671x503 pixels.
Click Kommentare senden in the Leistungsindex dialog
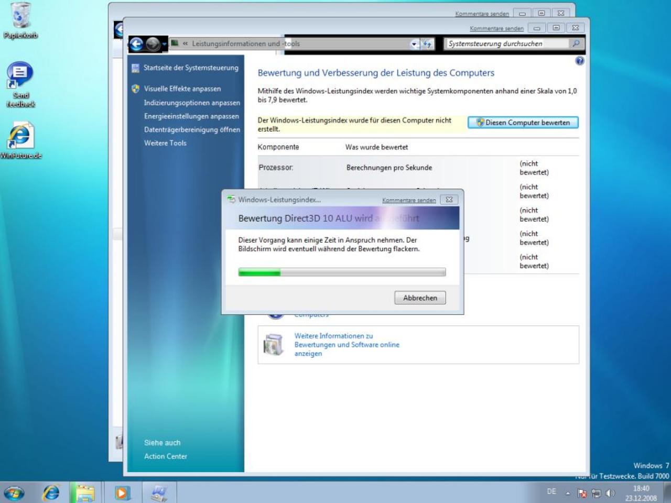click(409, 200)
